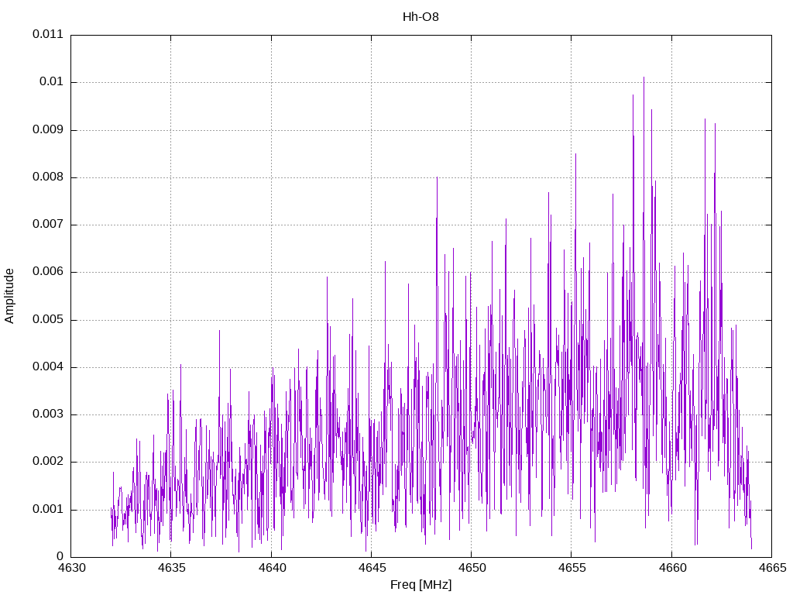Select the 0.01 y-axis tick label
The width and height of the screenshot is (793, 595).
(50, 82)
